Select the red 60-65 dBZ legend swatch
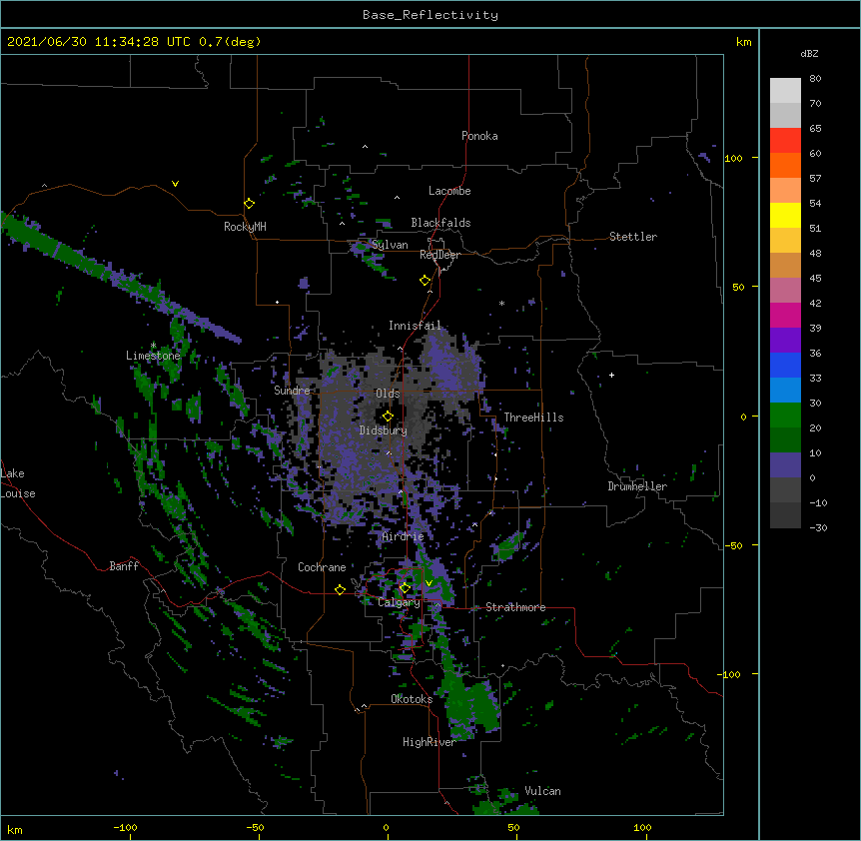This screenshot has width=861, height=841. coord(785,140)
